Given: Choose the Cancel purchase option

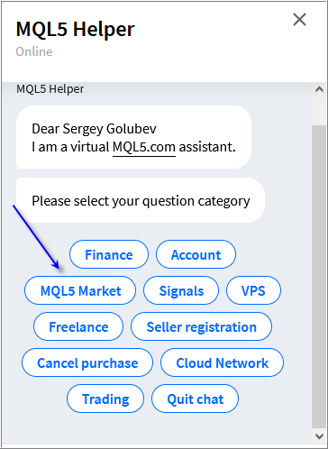Looking at the screenshot, I should (87, 362).
